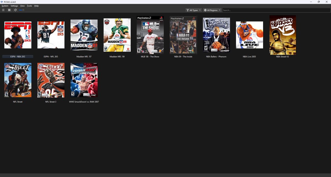The width and height of the screenshot is (331, 177).
Task: Click the 'ESPN - NFL 2K5' title label
Action: point(51,57)
